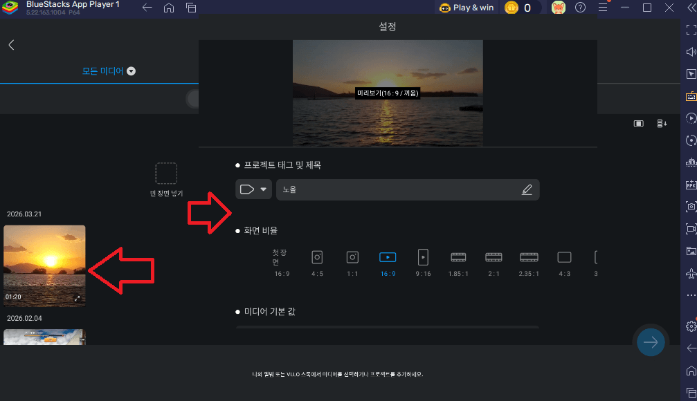
Task: Click the pencil edit icon beside title
Action: [527, 189]
